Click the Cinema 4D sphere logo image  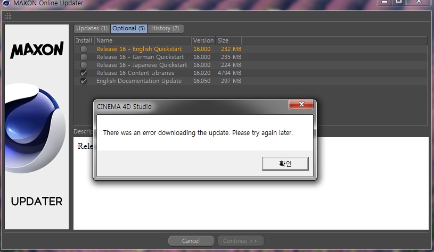(35, 128)
